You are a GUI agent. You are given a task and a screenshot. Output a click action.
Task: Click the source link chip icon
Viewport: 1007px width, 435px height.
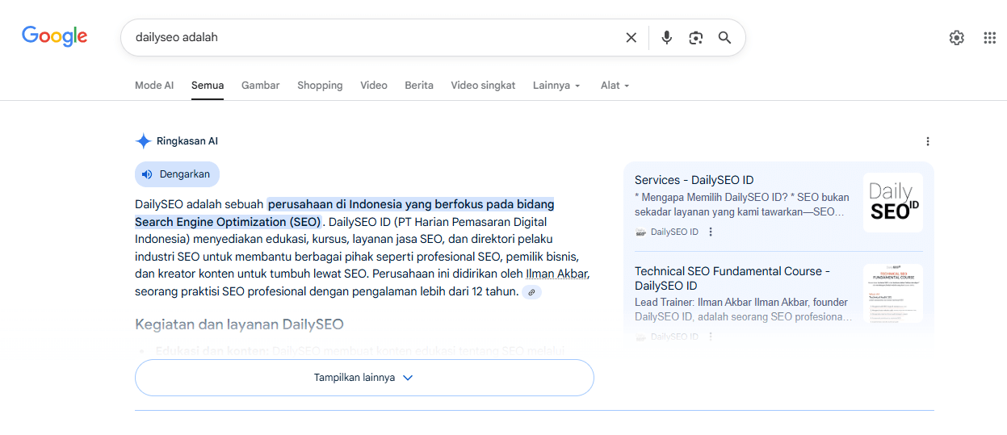[x=531, y=292]
